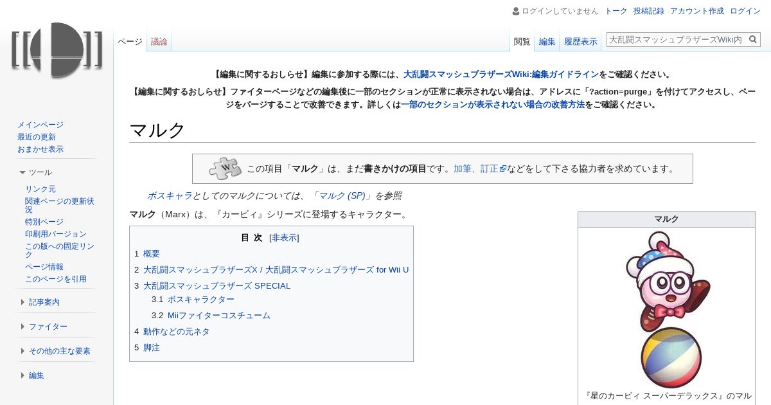Click the search magnifier icon
The image size is (771, 405).
(753, 40)
